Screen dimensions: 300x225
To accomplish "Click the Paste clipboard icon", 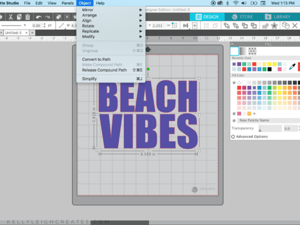I will pos(27,17).
